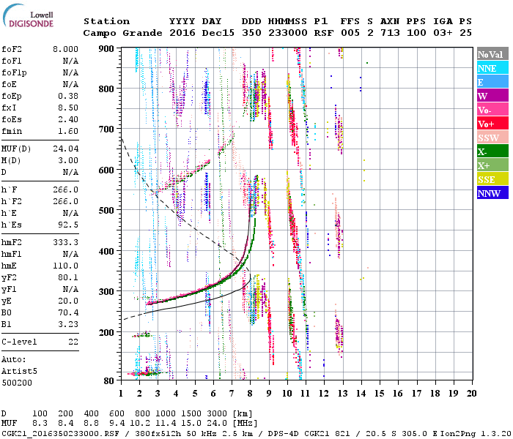This screenshot has height=439, width=513.
Task: Click the X+ legend swatch
Action: point(492,165)
